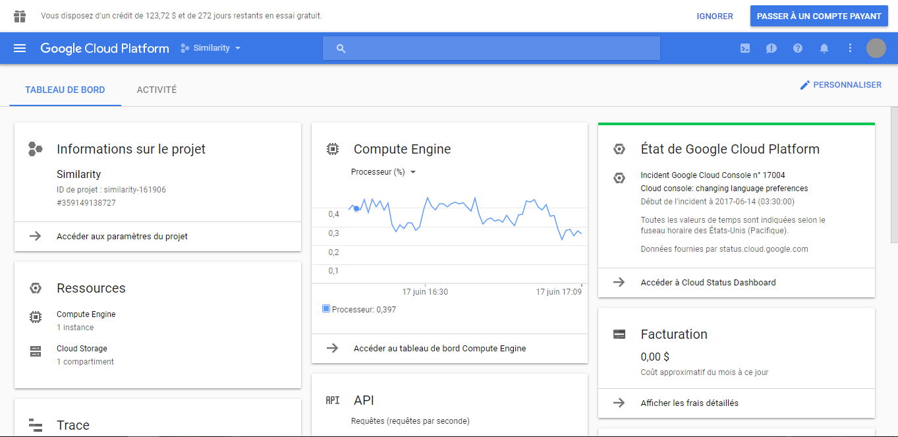Activate the Cloud Shell terminal icon

(744, 47)
